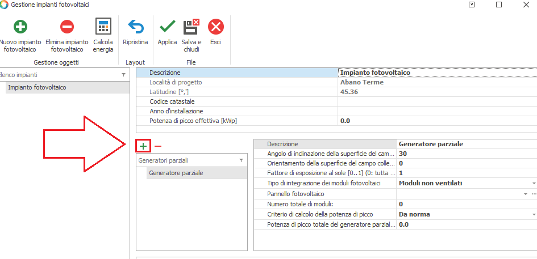Select Generatore parziale list item
The height and width of the screenshot is (259, 537).
(176, 173)
